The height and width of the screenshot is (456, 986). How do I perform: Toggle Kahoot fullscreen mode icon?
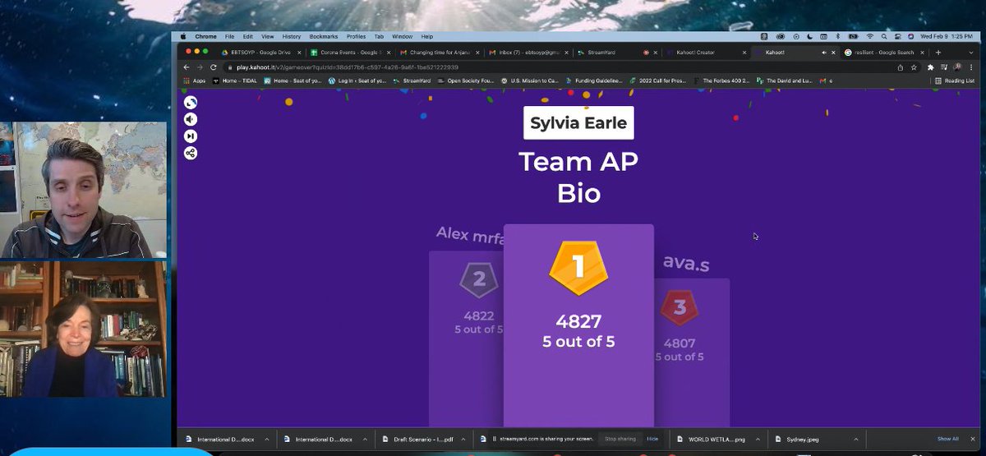pyautogui.click(x=191, y=103)
